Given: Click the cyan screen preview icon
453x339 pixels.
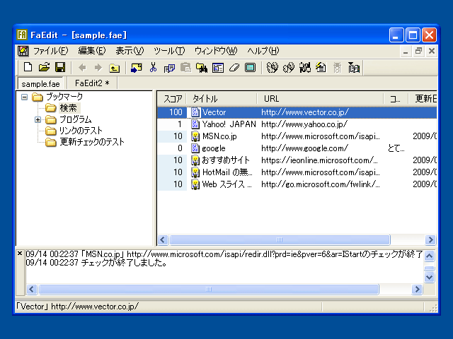Looking at the screenshot, I should click(250, 68).
